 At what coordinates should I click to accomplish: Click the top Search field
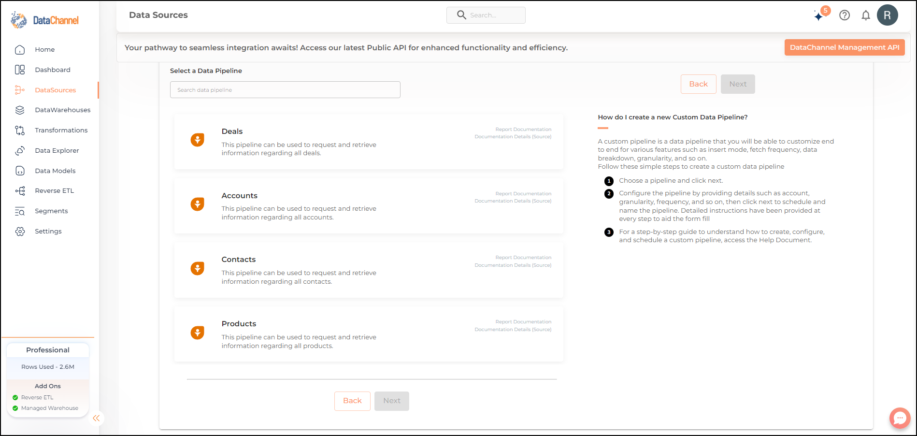(x=486, y=15)
